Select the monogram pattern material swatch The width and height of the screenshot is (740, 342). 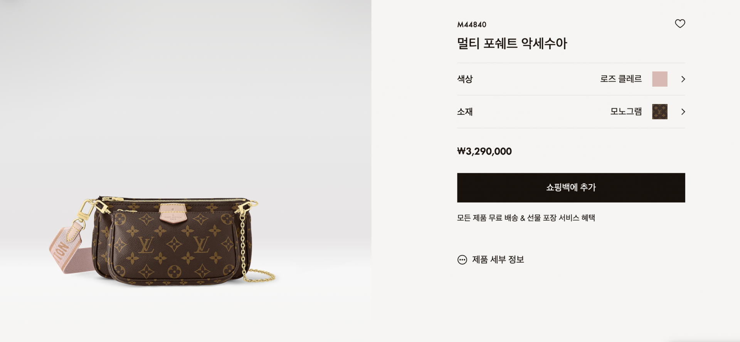coord(659,112)
